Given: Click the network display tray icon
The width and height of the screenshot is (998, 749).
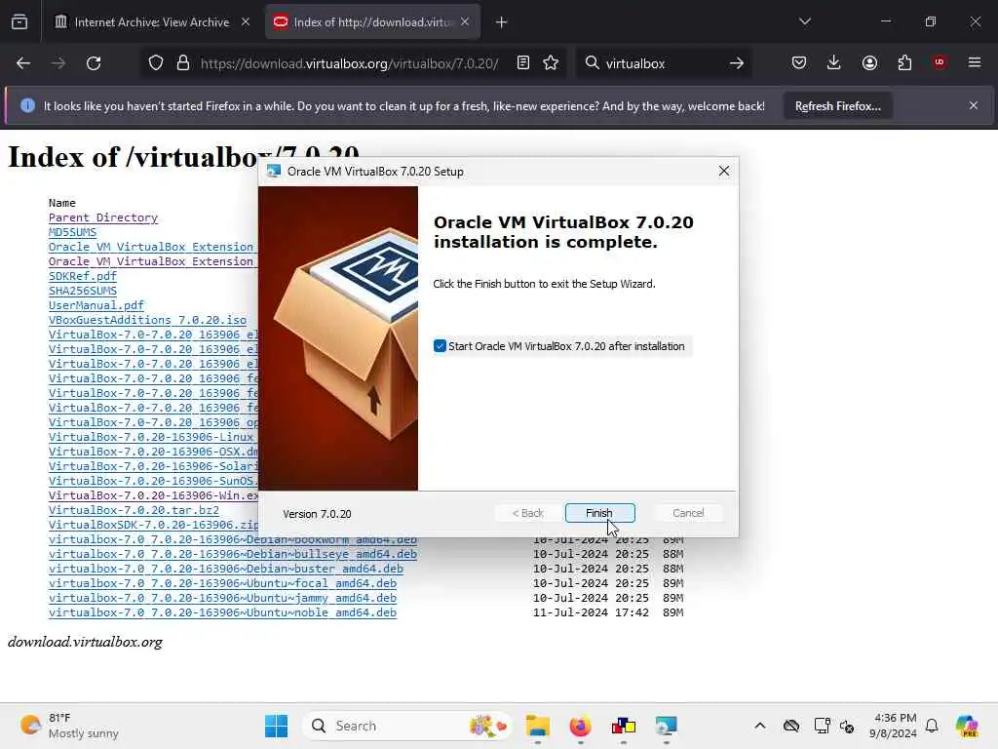Looking at the screenshot, I should coord(822,726).
